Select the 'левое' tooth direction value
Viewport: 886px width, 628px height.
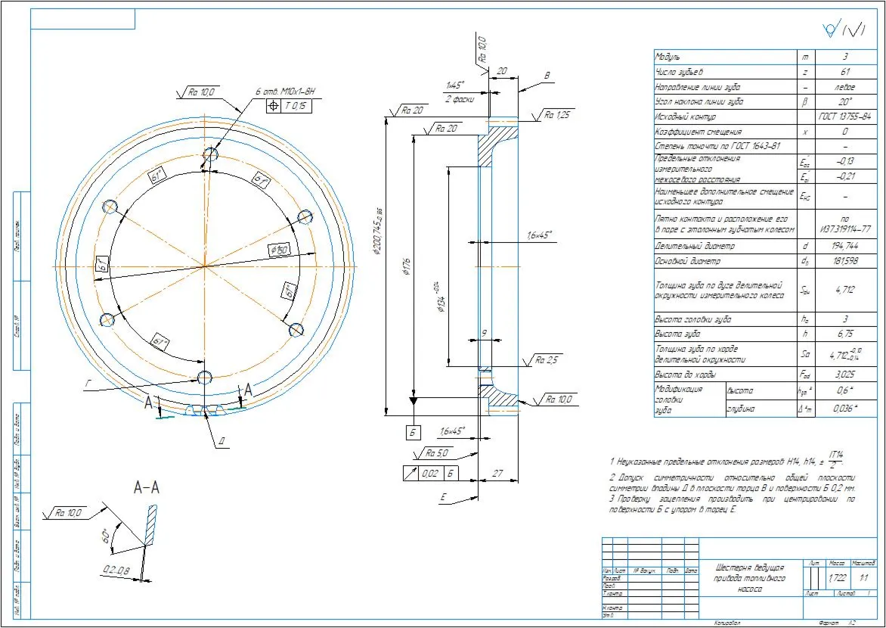pos(845,88)
